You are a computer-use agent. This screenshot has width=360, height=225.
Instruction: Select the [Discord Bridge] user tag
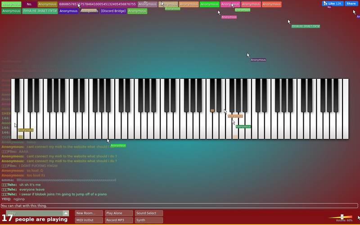(113, 11)
